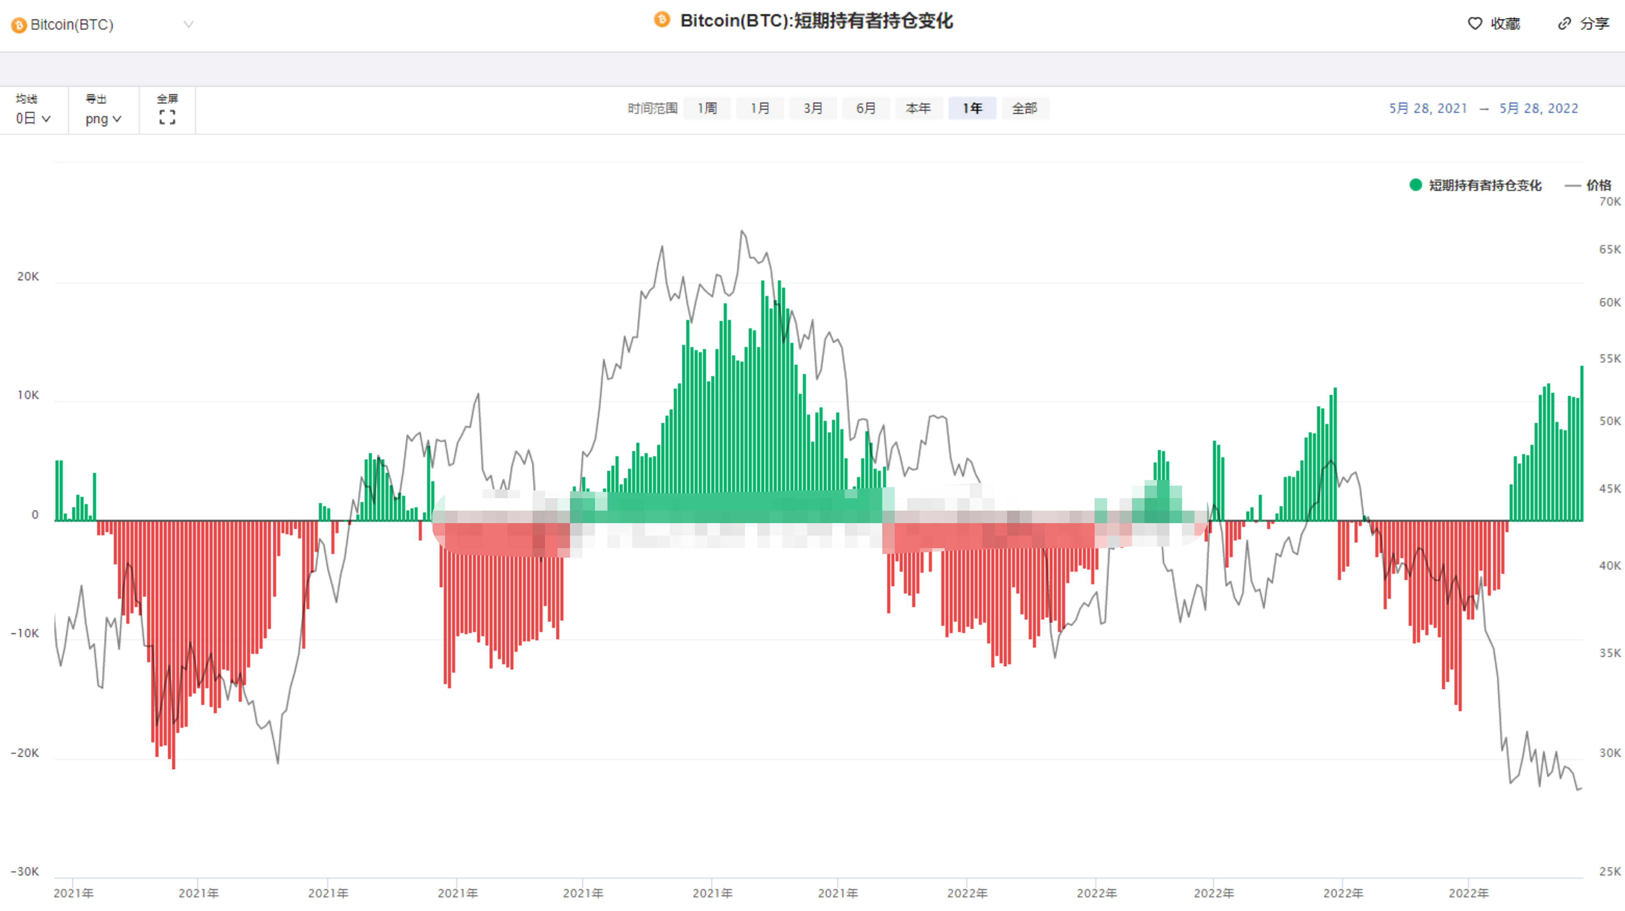Click the orange Bitcoin selector icon
This screenshot has width=1625, height=911.
point(19,25)
